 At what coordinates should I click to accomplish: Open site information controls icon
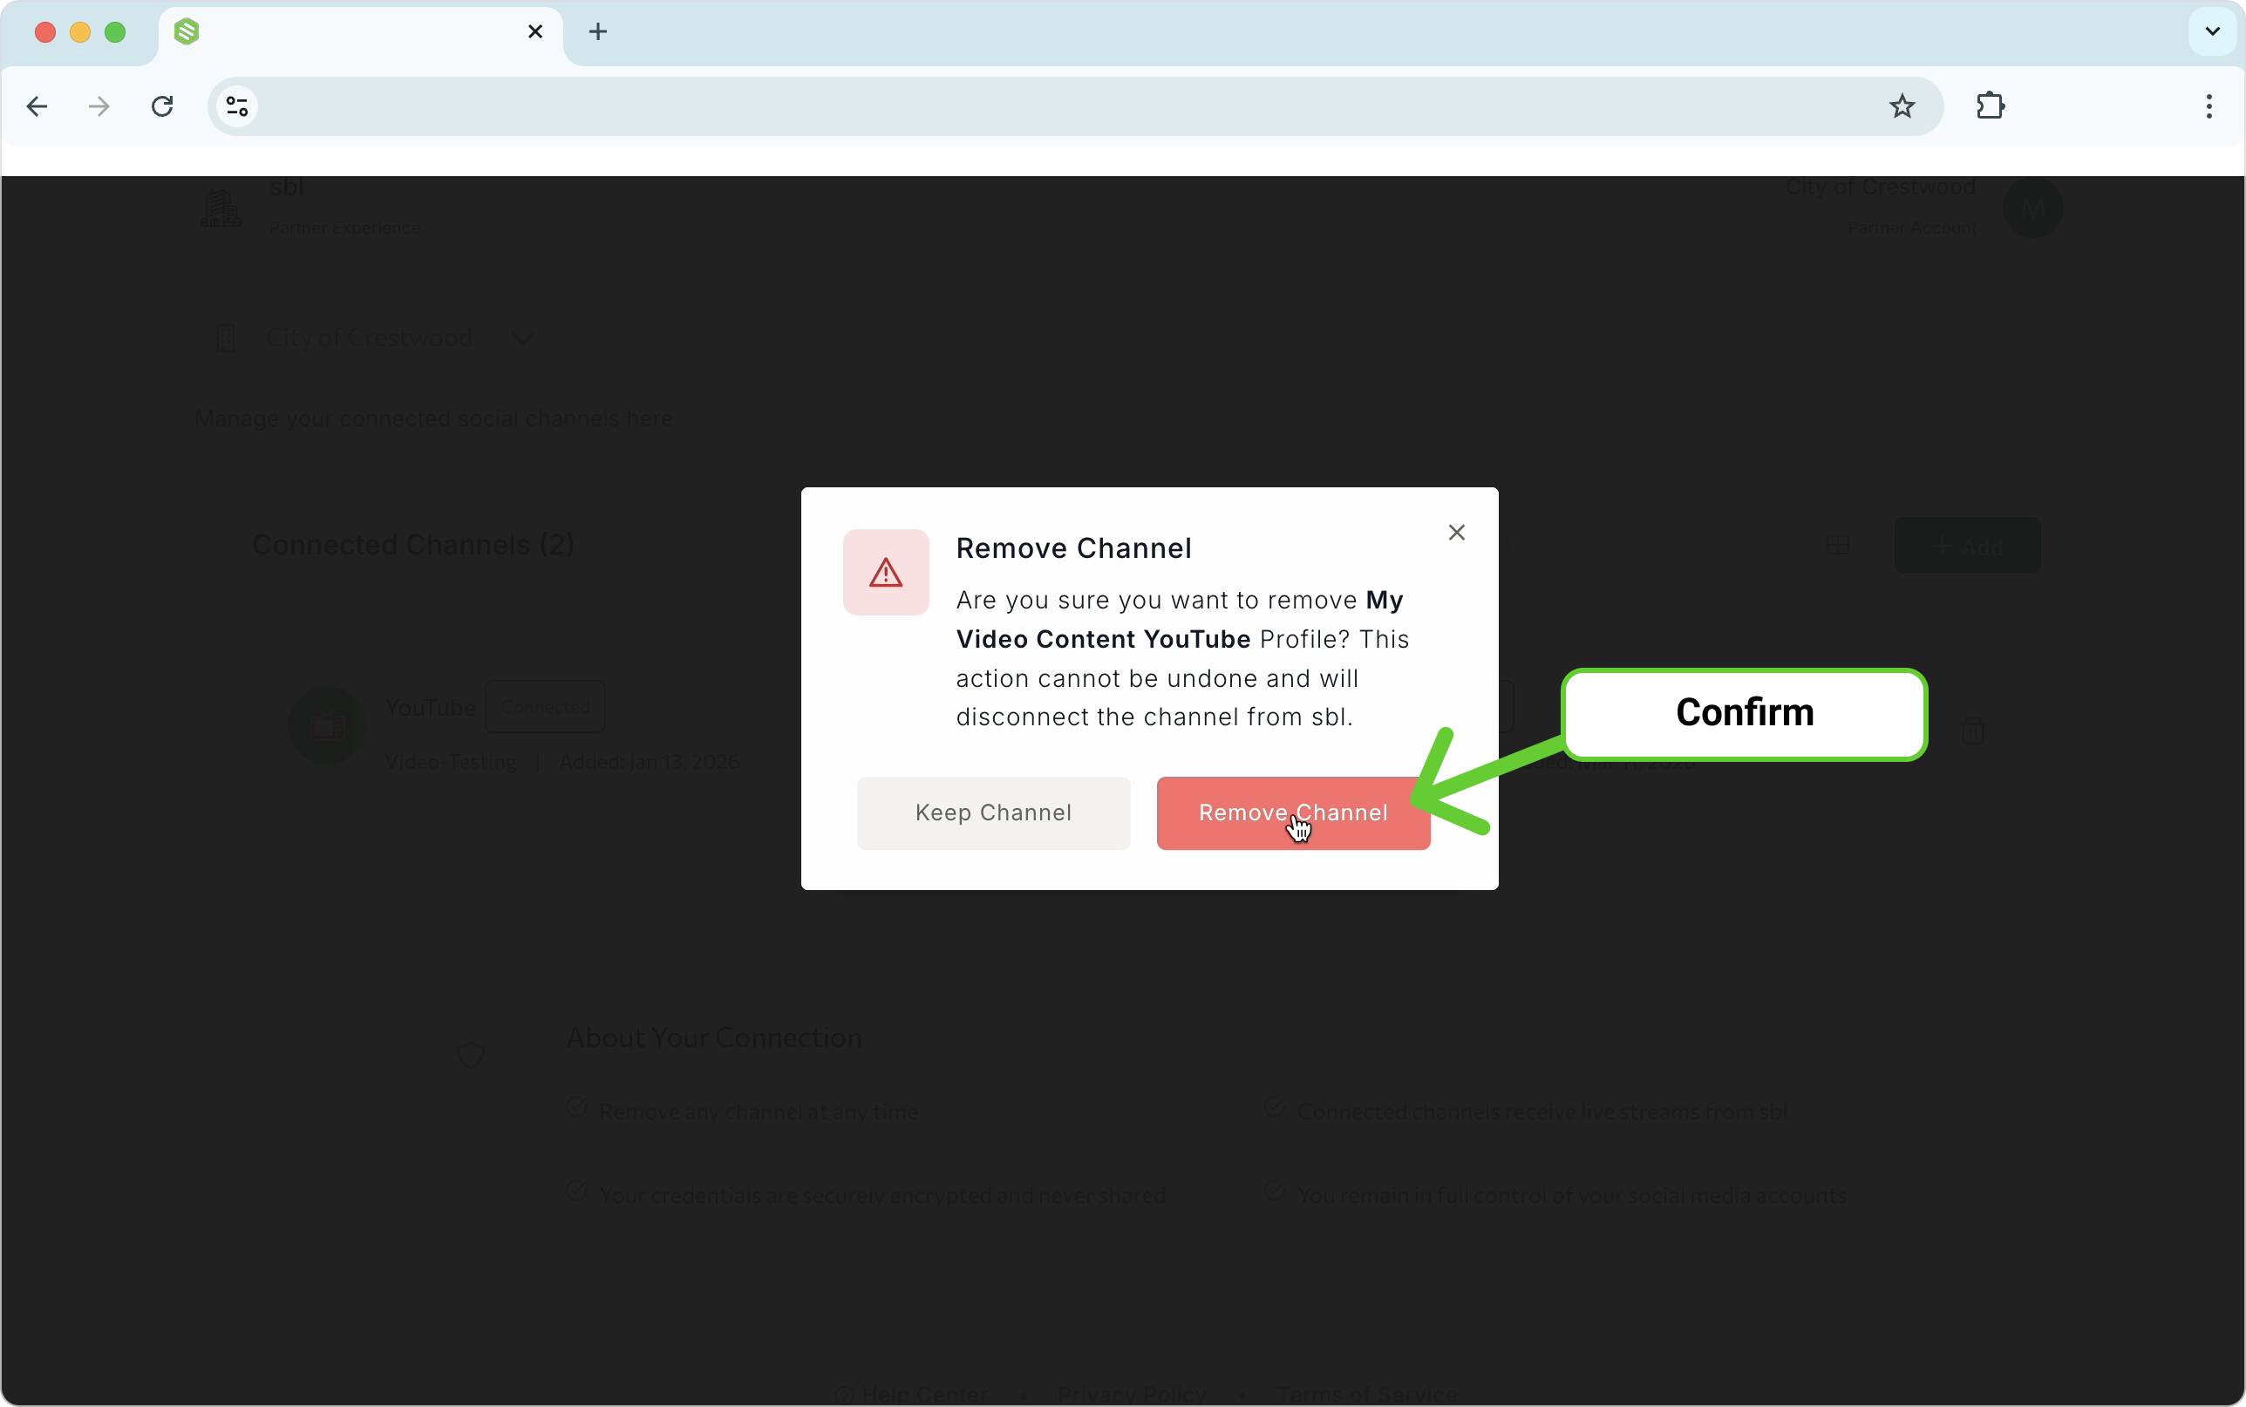click(x=237, y=106)
